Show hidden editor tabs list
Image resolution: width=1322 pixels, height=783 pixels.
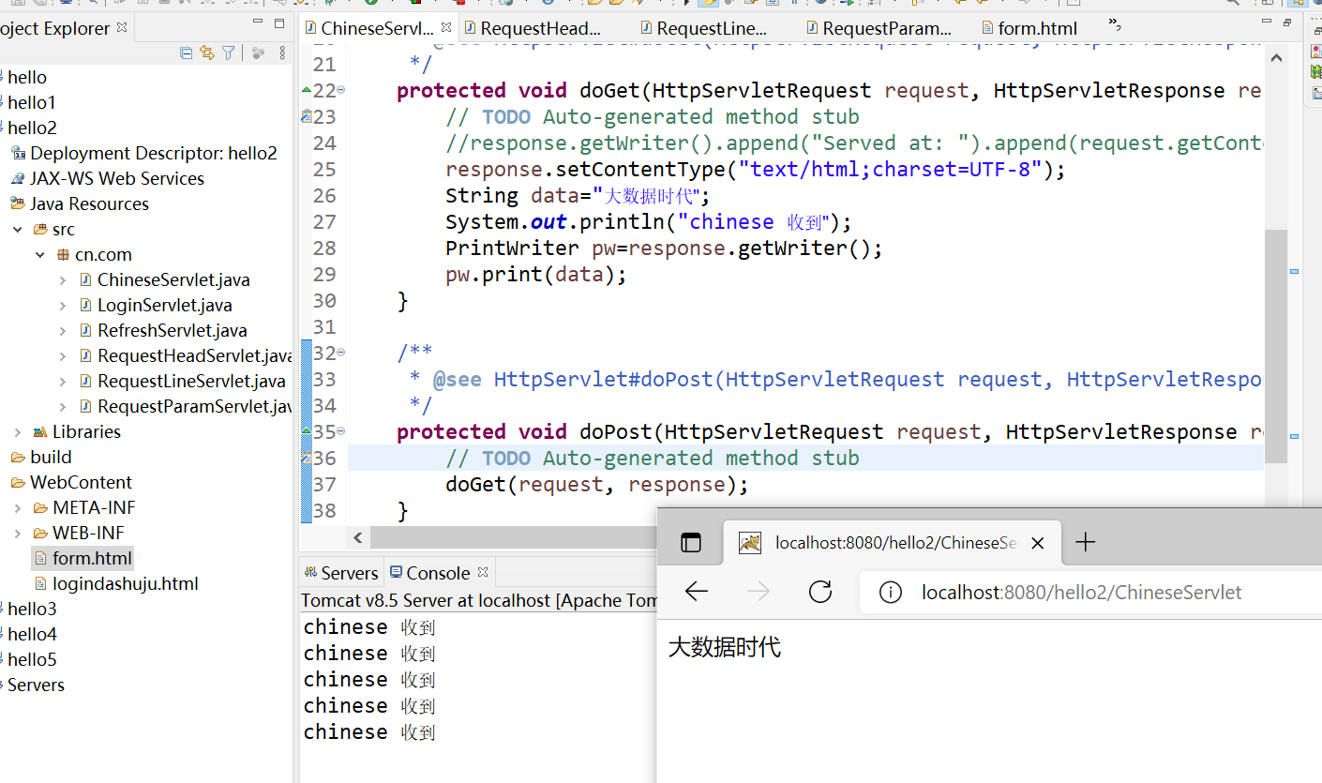(1114, 25)
